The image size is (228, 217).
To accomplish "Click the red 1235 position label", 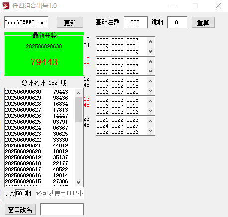I will [x=87, y=62].
